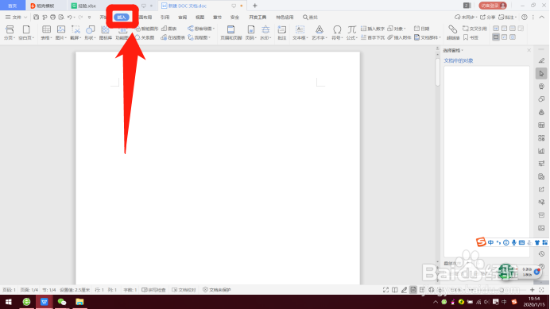Viewport: 550px width, 309px height.
Task: Add a 水印 watermark
Action: click(x=265, y=33)
